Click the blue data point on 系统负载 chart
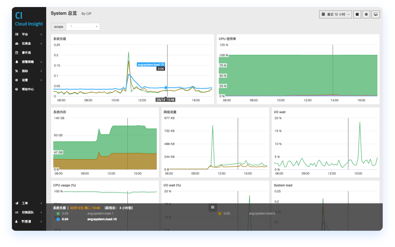The height and width of the screenshot is (247, 395). (167, 88)
